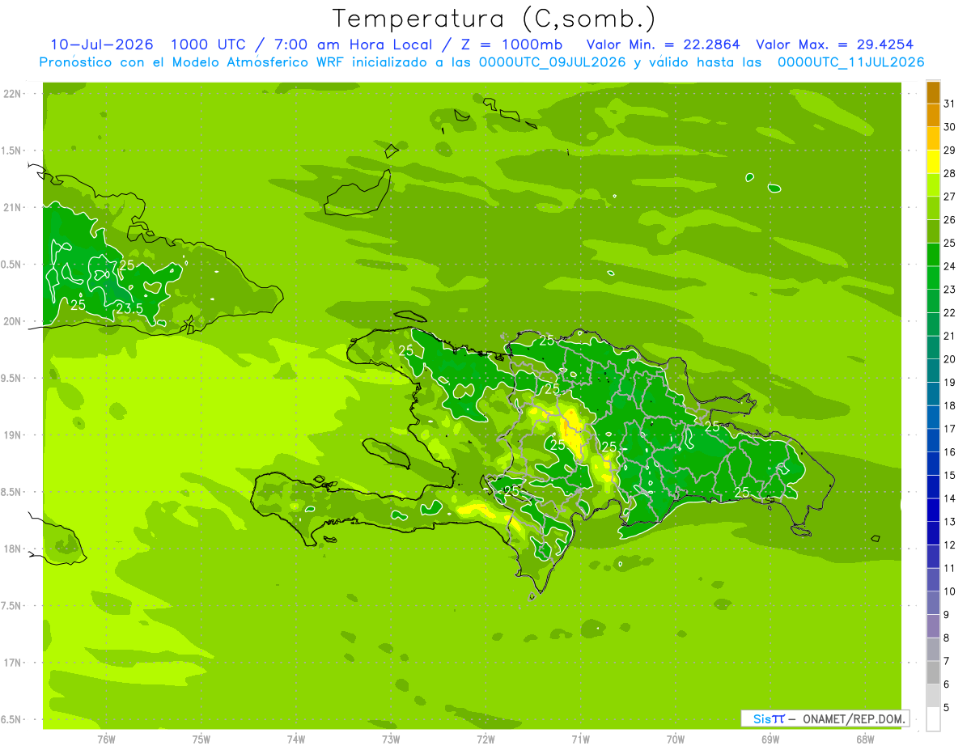Click the "69W" longitude axis label

coord(770,739)
